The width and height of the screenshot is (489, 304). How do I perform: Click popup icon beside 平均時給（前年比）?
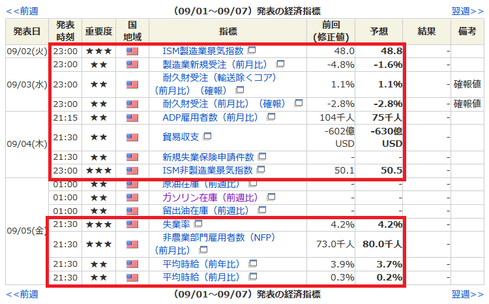(252, 264)
